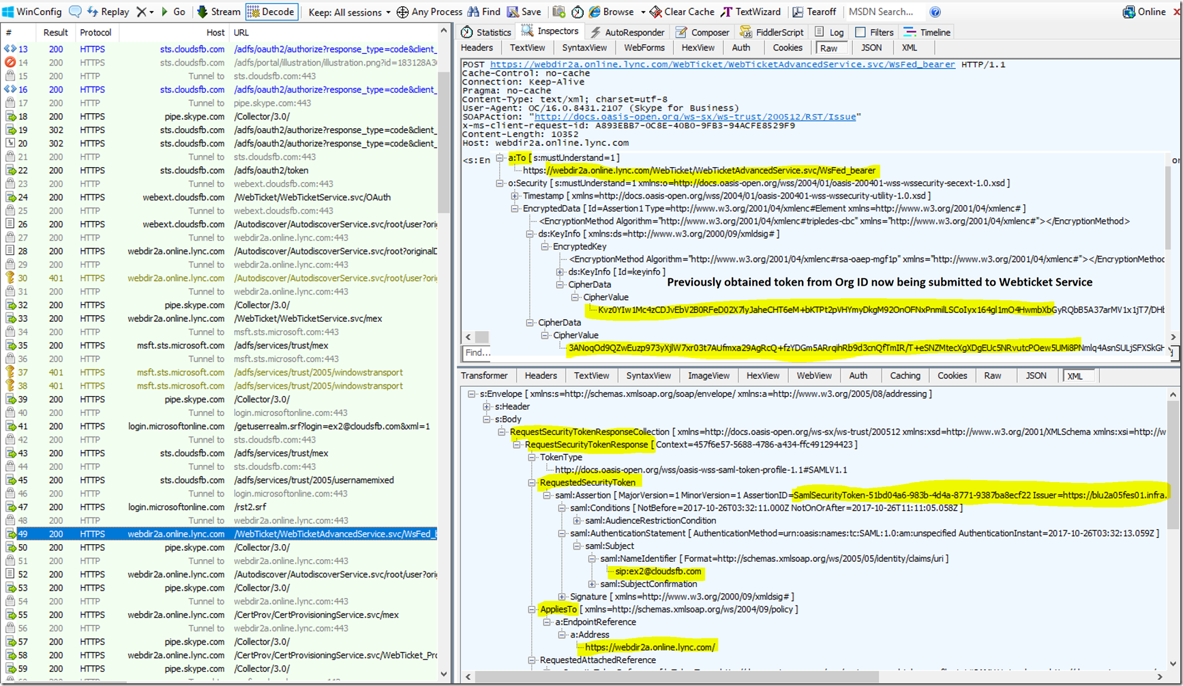Viewport: 1183px width, 686px height.
Task: Open the Composer tab
Action: click(x=702, y=32)
